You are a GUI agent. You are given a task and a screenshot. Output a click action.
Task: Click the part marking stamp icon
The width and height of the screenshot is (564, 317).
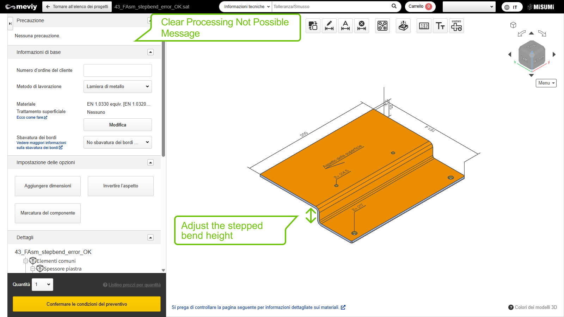(403, 26)
